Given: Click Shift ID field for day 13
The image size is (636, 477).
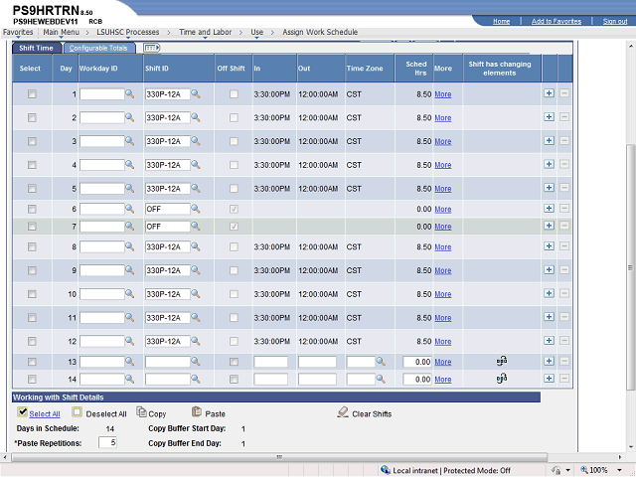Looking at the screenshot, I should (x=168, y=362).
